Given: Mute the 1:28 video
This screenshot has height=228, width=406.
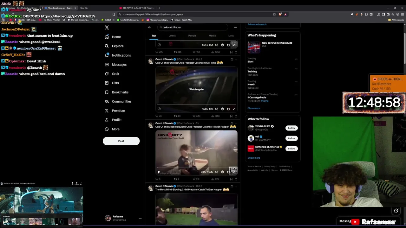Looking at the screenshot, I should 217,109.
